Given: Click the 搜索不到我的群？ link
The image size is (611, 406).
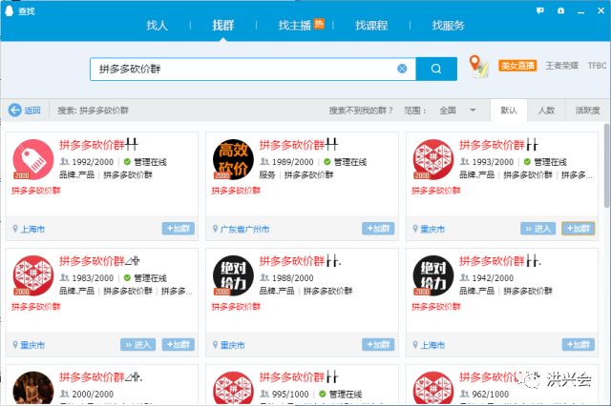Looking at the screenshot, I should 361,111.
